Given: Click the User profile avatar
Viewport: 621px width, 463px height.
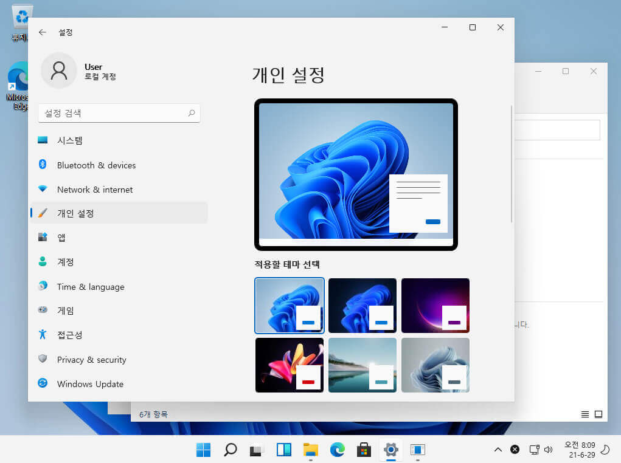Looking at the screenshot, I should click(59, 71).
